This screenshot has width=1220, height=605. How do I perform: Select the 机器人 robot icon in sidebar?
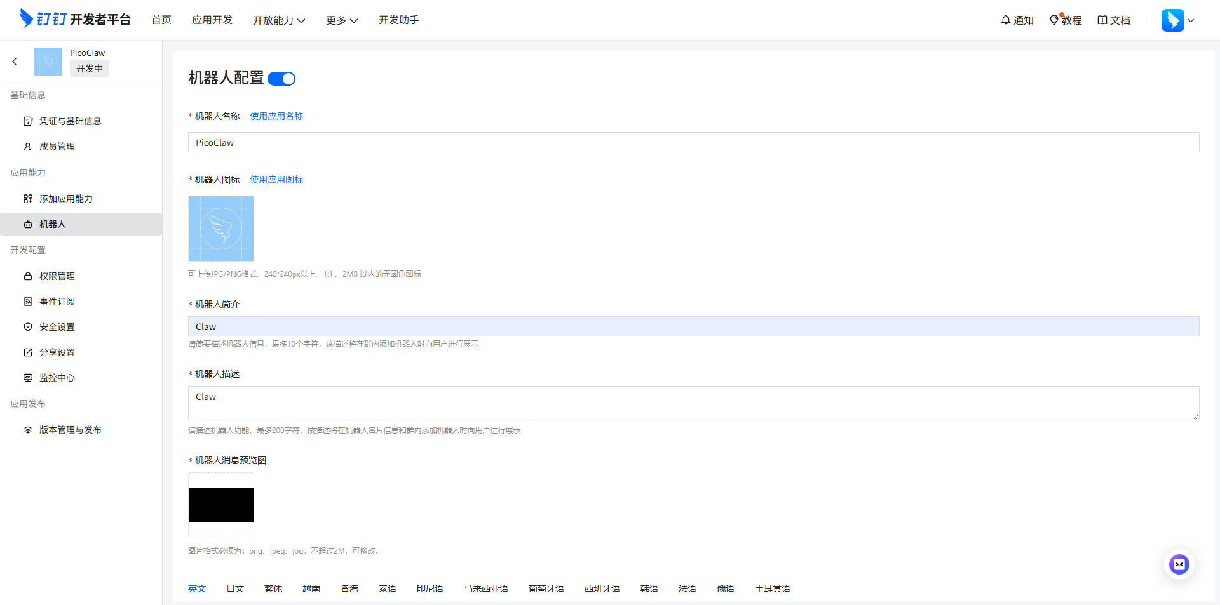pyautogui.click(x=28, y=224)
